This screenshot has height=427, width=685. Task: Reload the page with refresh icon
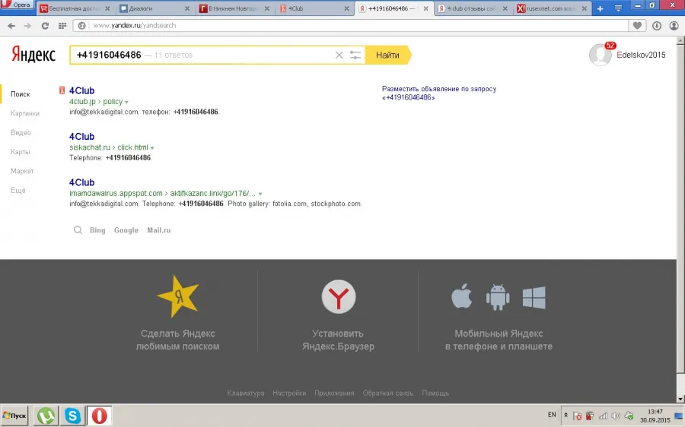coord(45,26)
